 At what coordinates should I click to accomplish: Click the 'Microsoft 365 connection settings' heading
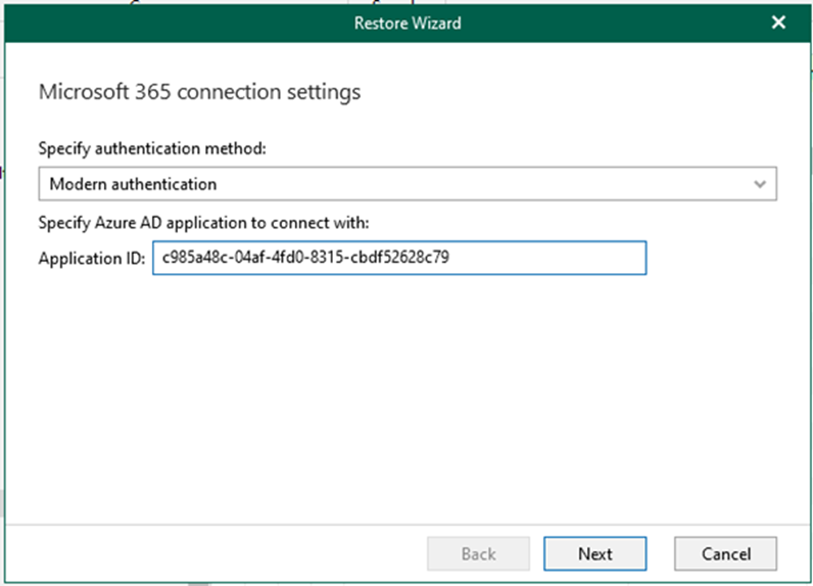coord(200,92)
